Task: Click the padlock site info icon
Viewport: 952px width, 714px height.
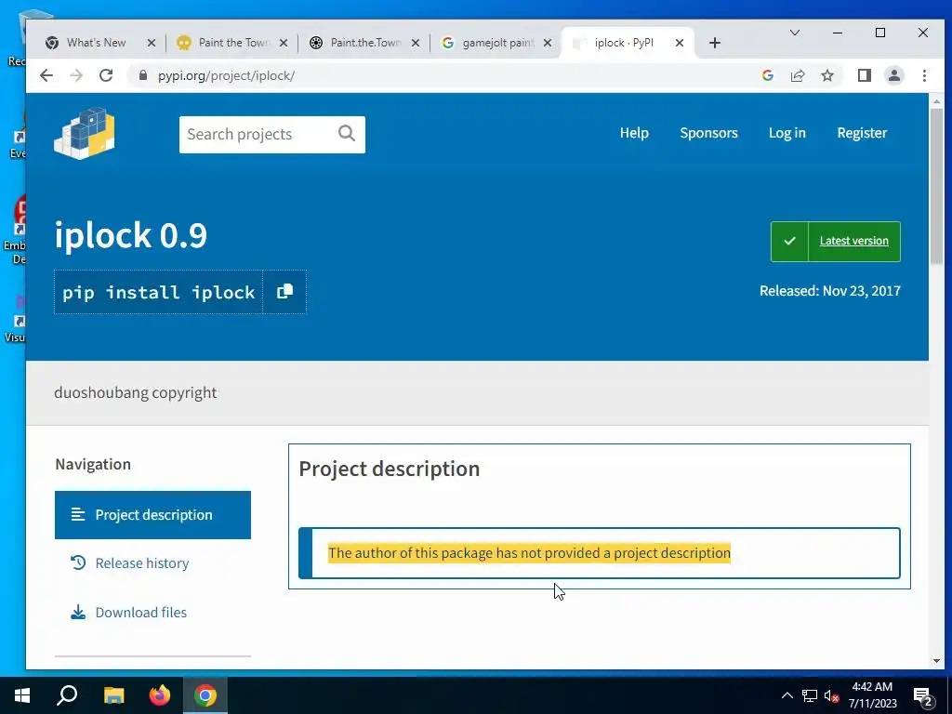Action: (x=142, y=75)
